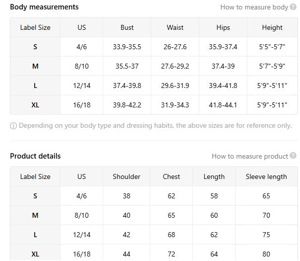Select the XL label in Product details
Viewport: 300px width, 261px height.
tap(35, 254)
